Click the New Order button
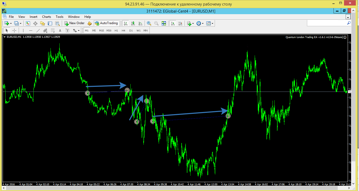 [75, 23]
